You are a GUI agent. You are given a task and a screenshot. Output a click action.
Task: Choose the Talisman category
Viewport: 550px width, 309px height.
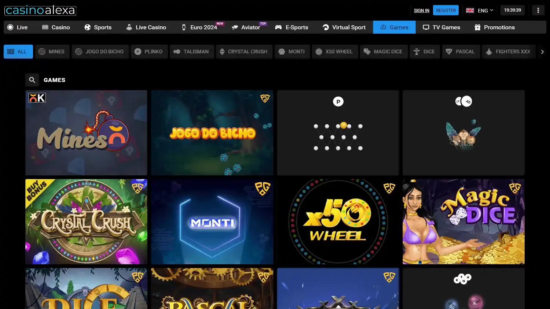coord(191,52)
